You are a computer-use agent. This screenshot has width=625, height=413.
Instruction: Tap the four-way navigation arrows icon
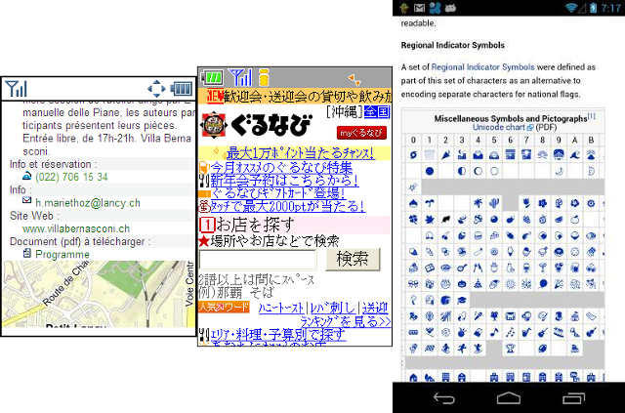point(156,89)
